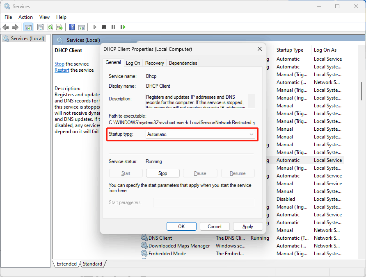
Task: Click the Start Service play icon
Action: pyautogui.click(x=94, y=27)
